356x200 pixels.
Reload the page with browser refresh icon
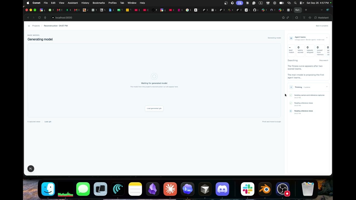click(x=39, y=17)
